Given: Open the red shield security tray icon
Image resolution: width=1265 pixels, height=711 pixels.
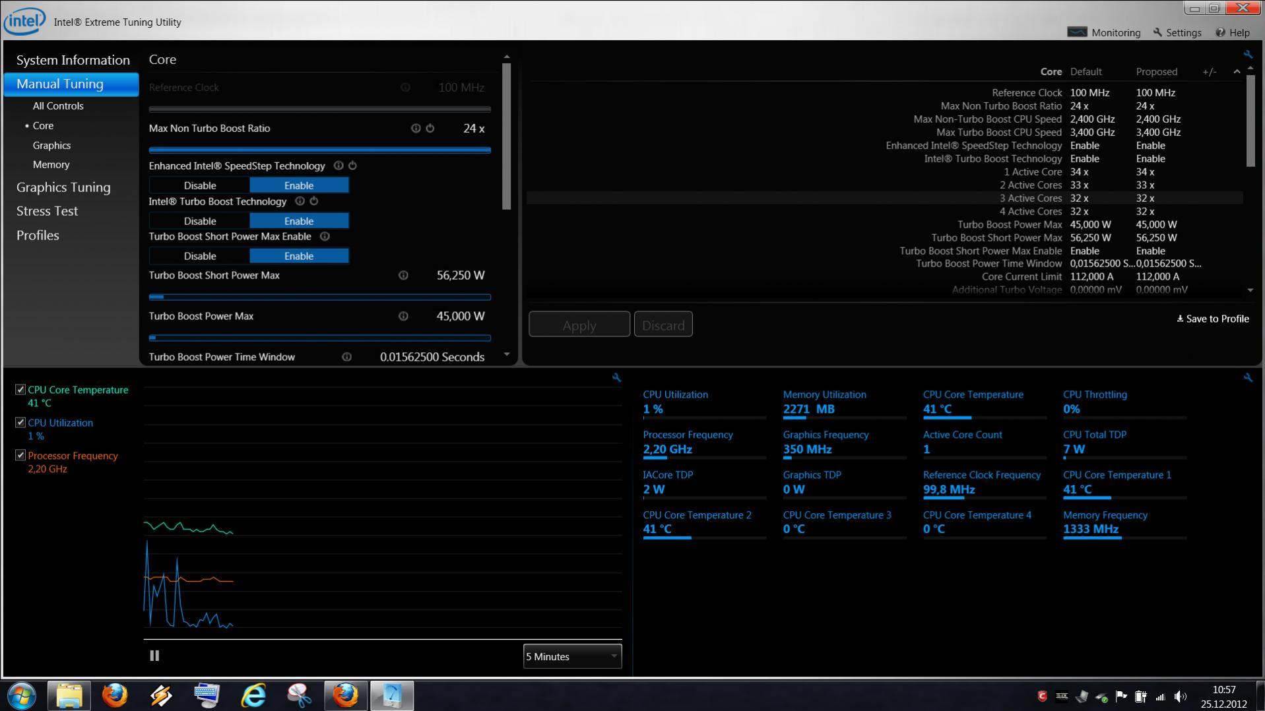Looking at the screenshot, I should pos(1042,696).
